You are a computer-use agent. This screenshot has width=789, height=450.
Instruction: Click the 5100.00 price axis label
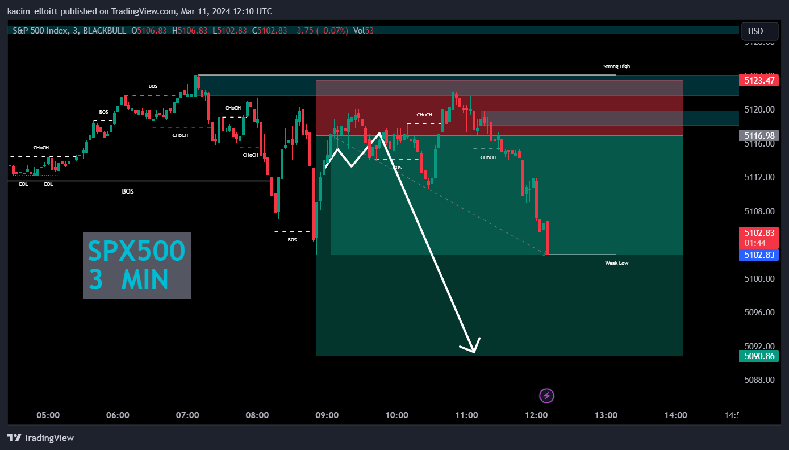(x=759, y=279)
